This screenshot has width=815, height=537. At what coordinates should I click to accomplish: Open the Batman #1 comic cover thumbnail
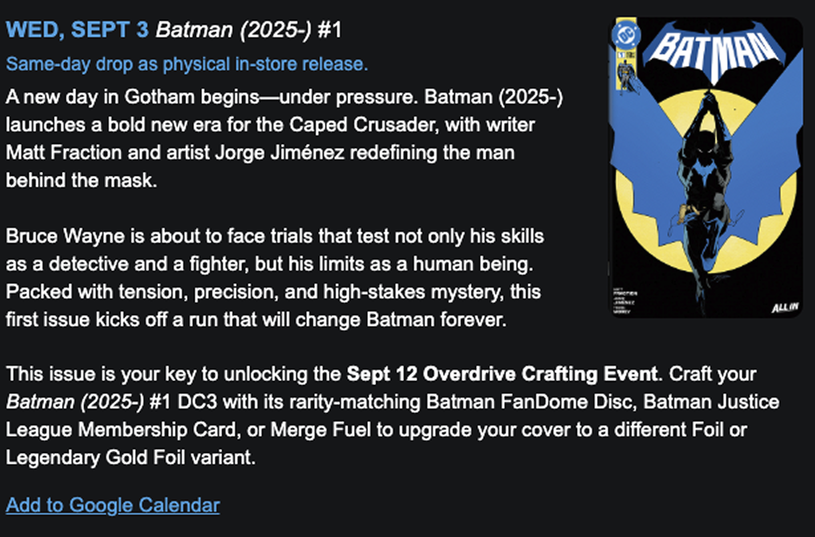click(x=708, y=167)
